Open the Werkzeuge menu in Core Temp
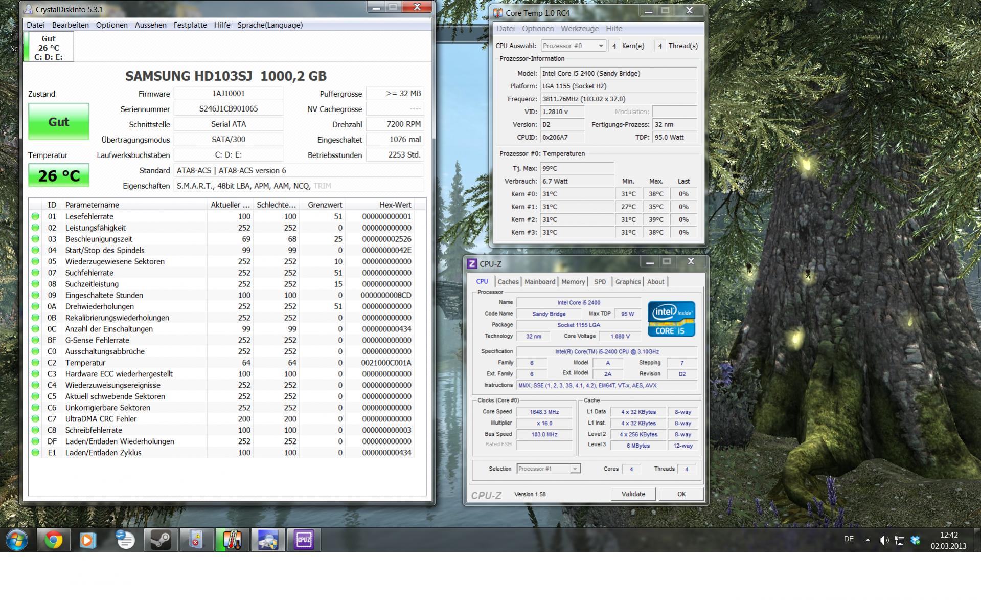This screenshot has width=981, height=600. point(580,29)
